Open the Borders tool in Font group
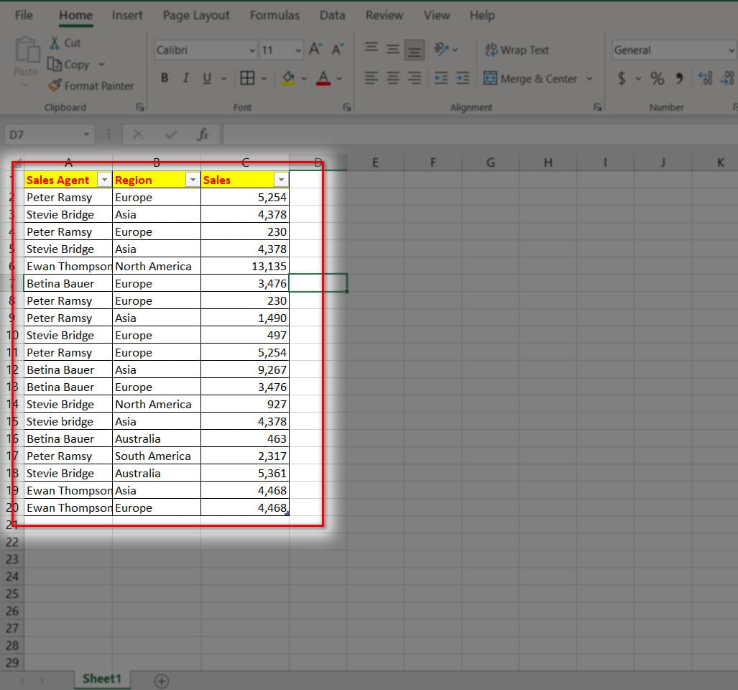This screenshot has width=738, height=690. (x=247, y=78)
